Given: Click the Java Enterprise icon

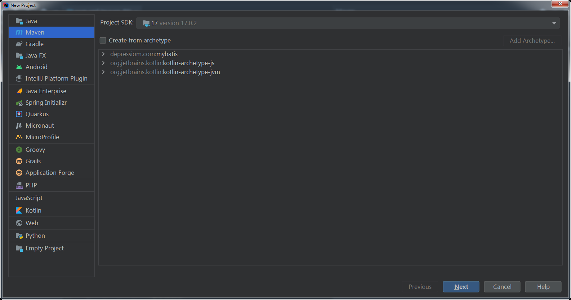Looking at the screenshot, I should (19, 91).
